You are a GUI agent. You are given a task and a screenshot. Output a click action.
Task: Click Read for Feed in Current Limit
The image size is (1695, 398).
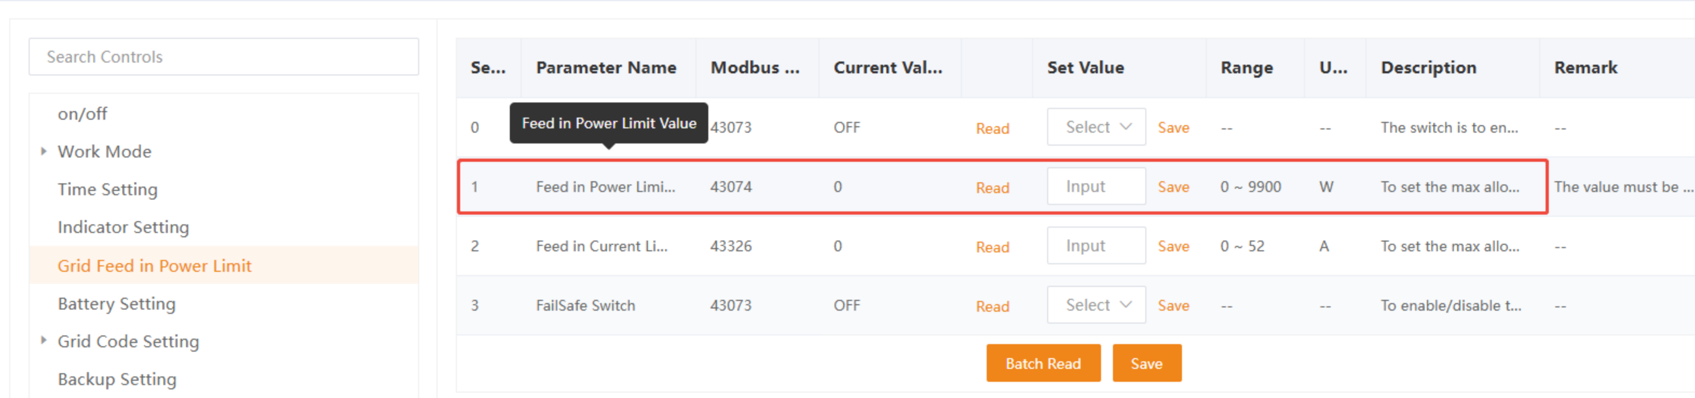[992, 246]
